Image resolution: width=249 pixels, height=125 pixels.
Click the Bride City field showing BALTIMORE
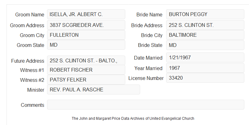coord(205,35)
